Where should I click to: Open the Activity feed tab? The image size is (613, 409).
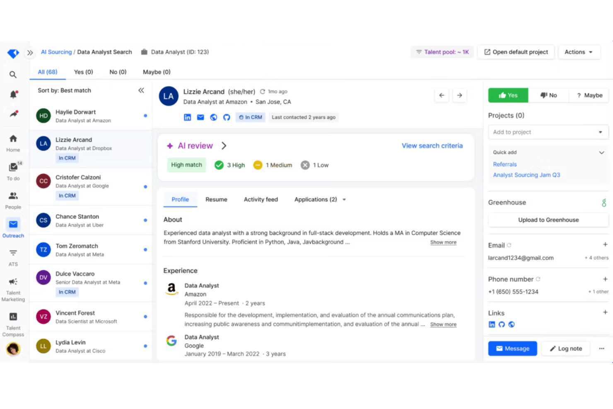click(x=261, y=200)
